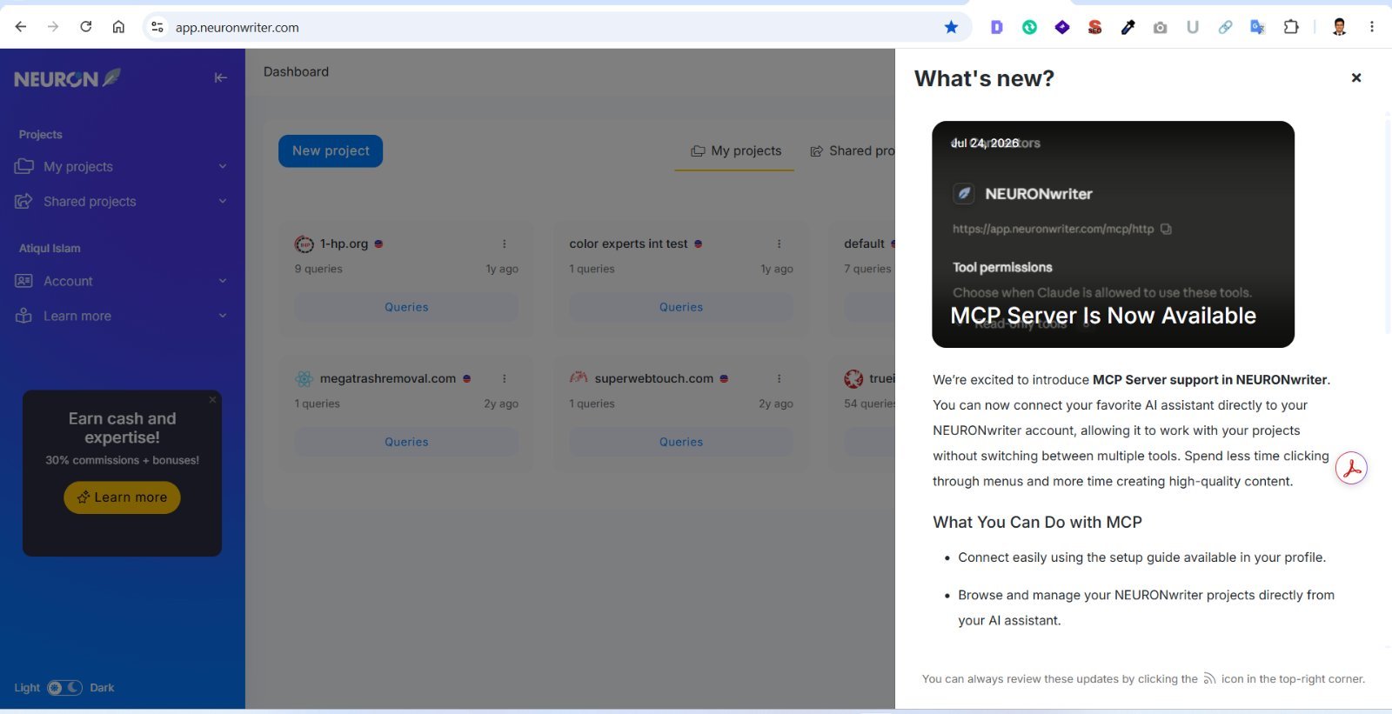Click the 1-hp.org favicon
Viewport: 1392px width, 714px height.
[304, 244]
